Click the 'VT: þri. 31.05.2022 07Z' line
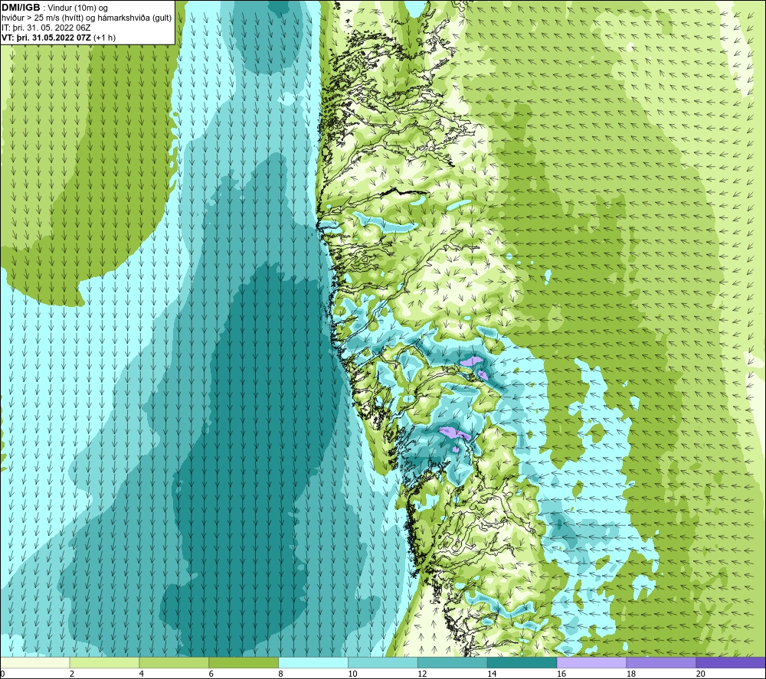The height and width of the screenshot is (679, 766). coord(47,38)
